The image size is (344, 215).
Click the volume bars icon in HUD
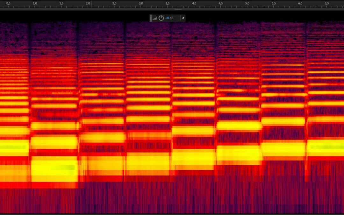(155, 18)
